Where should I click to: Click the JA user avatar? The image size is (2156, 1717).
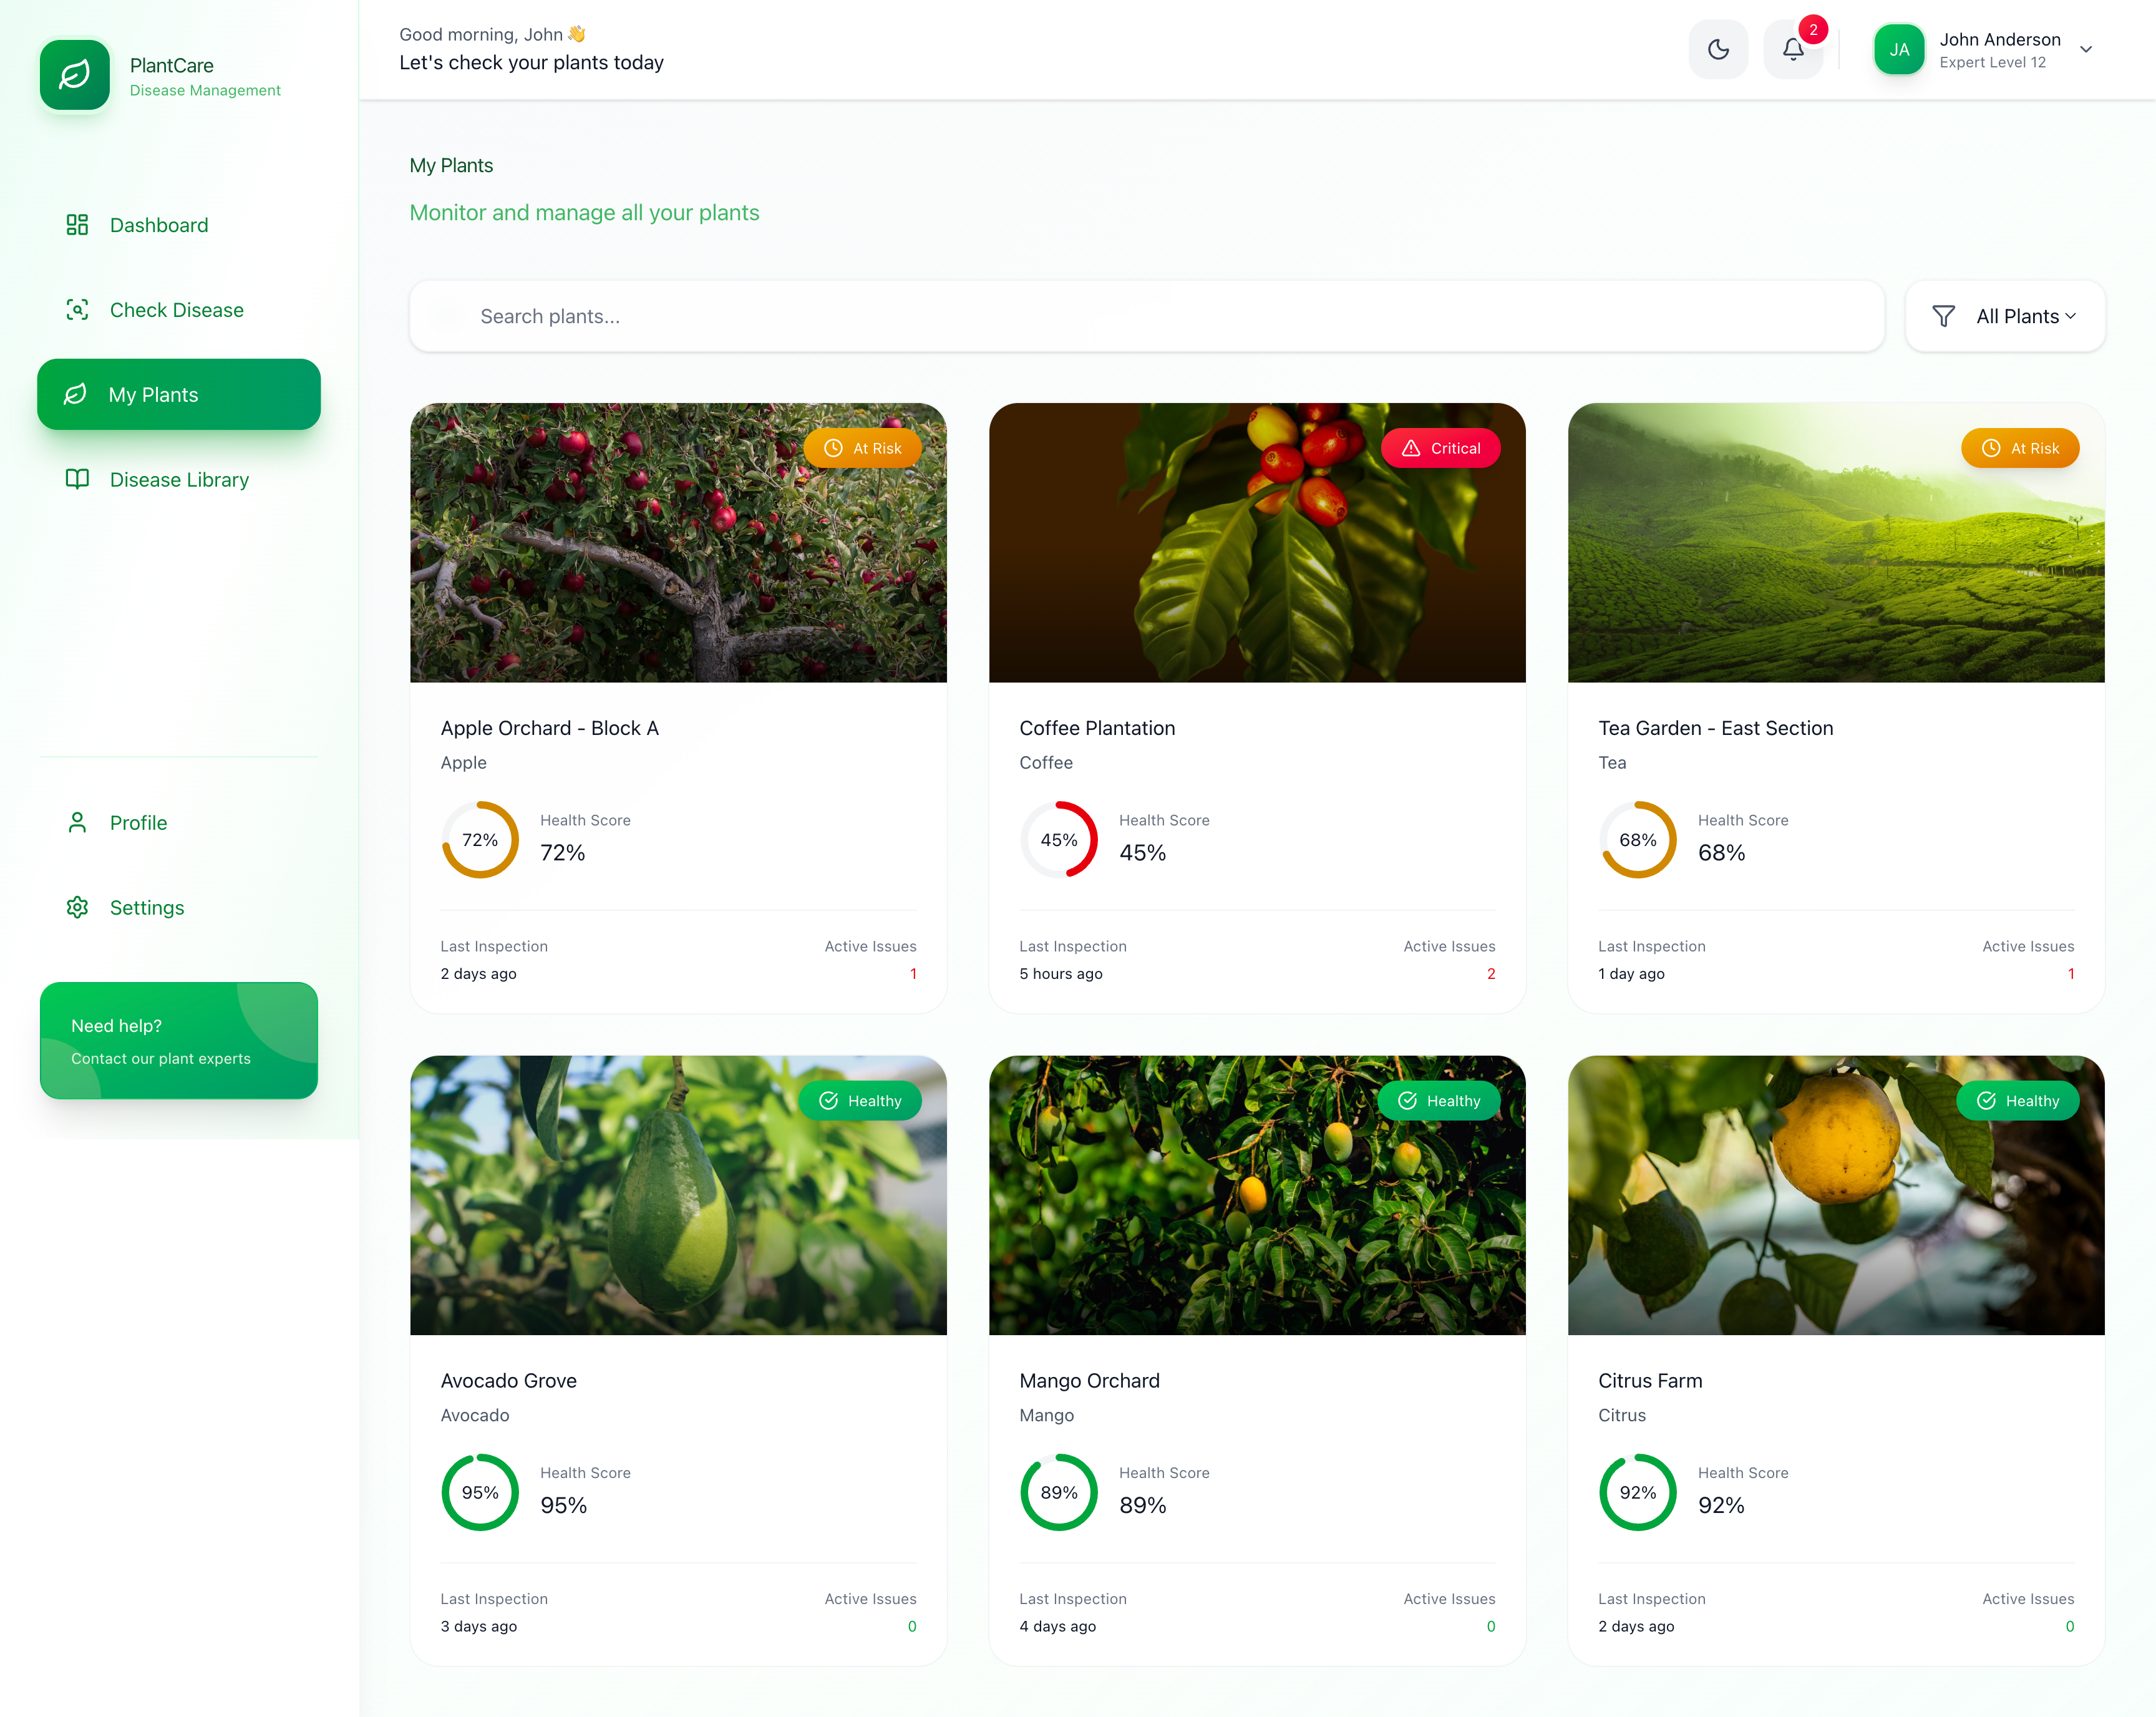coord(1899,50)
